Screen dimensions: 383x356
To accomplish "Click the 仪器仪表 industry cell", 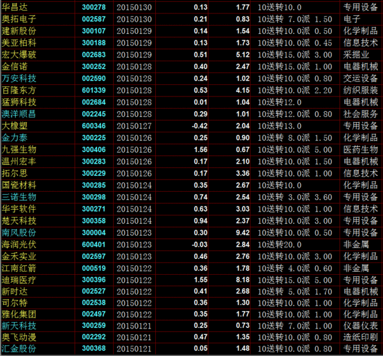I will coord(360,326).
